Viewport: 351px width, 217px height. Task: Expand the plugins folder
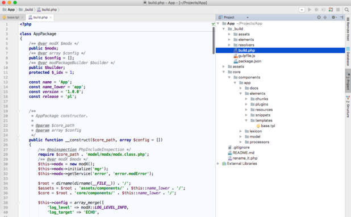tap(246, 104)
